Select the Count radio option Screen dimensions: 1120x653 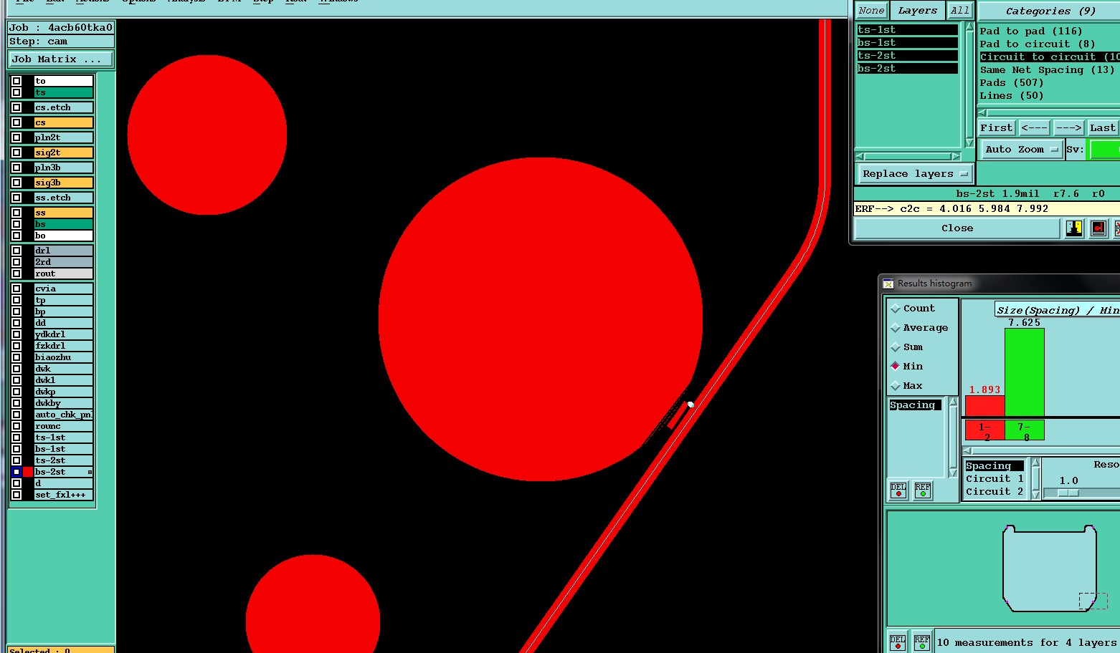[896, 309]
